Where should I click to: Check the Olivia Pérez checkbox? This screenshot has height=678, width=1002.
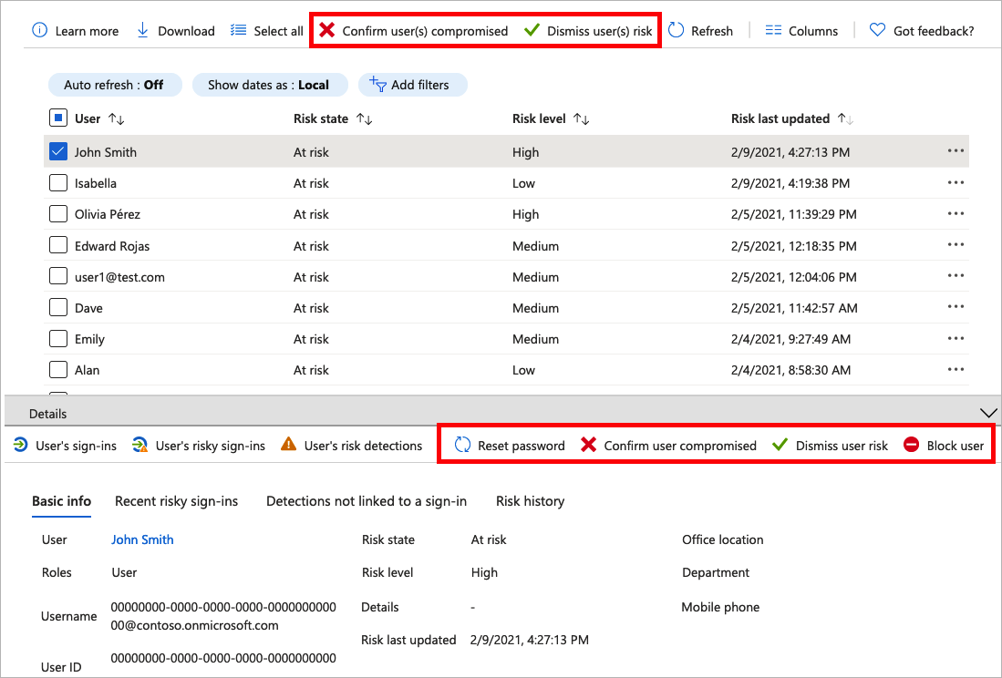click(x=58, y=214)
